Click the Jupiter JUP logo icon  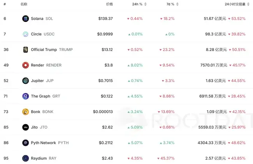pos(25,81)
